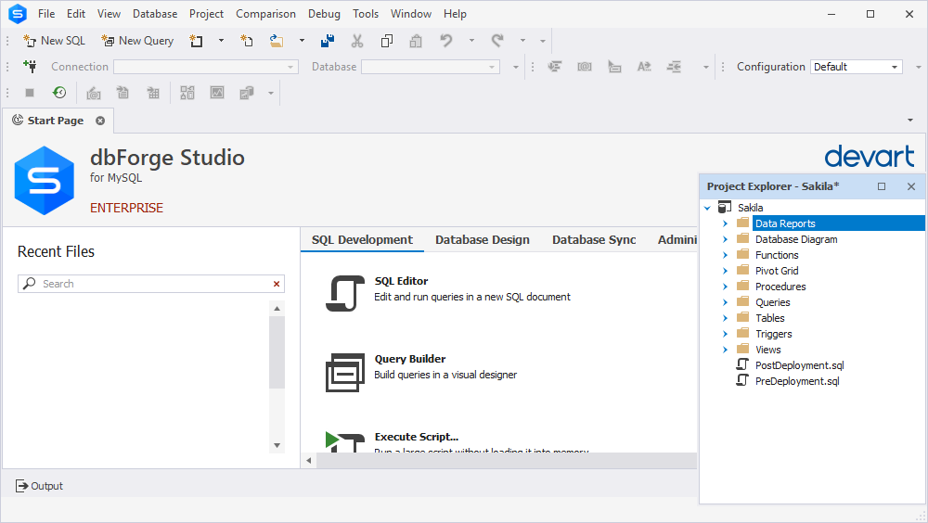Open the Database menu

pos(155,14)
